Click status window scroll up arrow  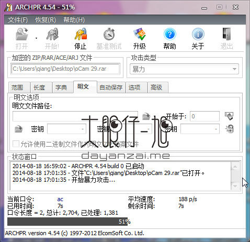click(x=235, y=167)
